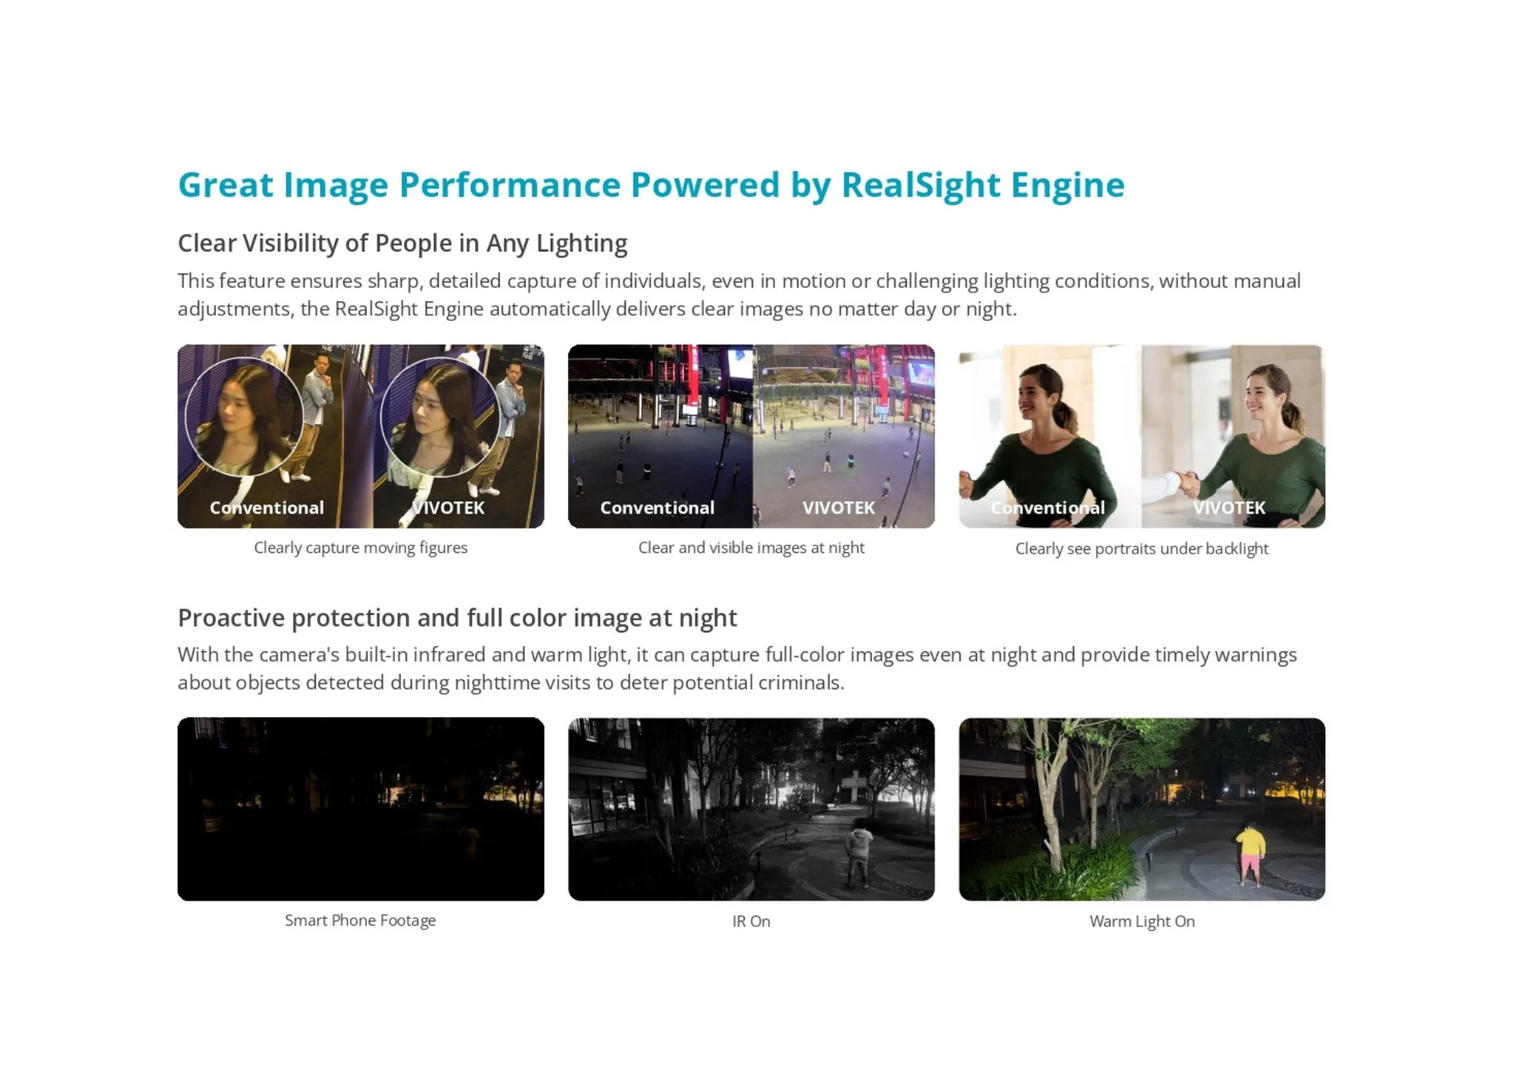The width and height of the screenshot is (1515, 1071).
Task: Click 'VIVOTEK' label on backlight portrait image
Action: (1229, 507)
